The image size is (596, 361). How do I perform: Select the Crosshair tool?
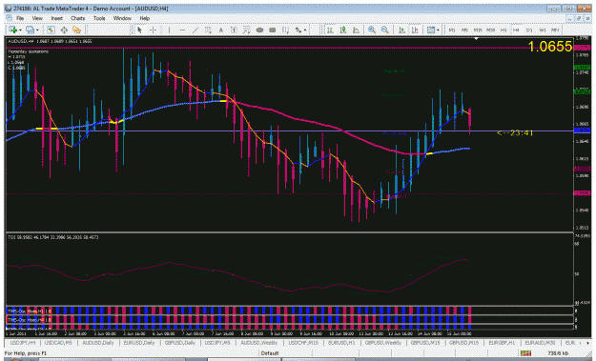153,30
